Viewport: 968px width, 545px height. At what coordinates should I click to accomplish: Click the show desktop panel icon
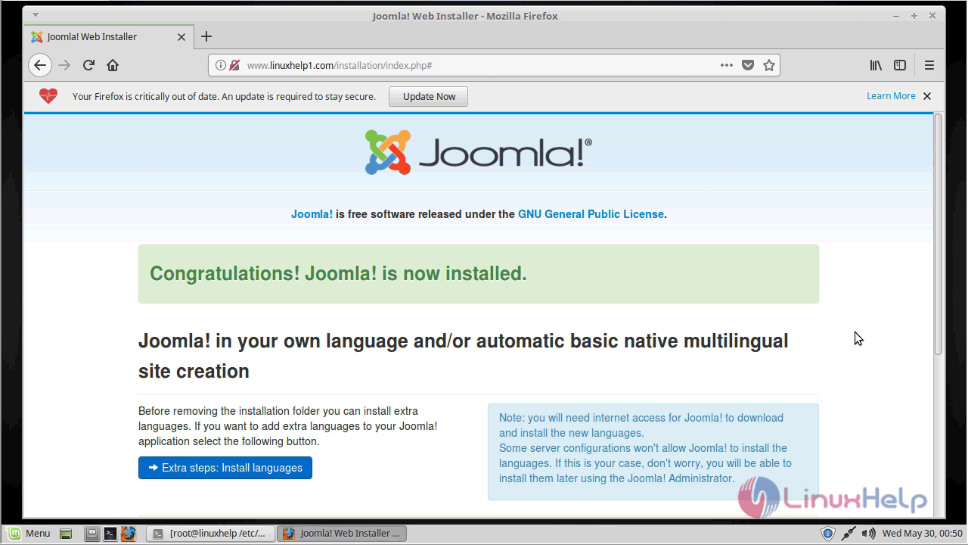pos(66,534)
